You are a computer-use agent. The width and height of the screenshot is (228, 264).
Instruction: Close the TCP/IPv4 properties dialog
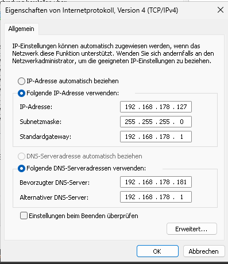[x=221, y=10]
